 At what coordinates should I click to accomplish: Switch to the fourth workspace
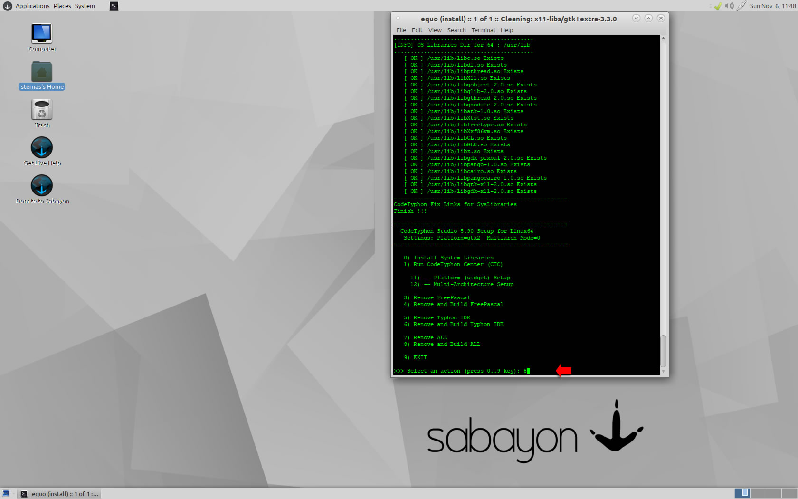789,493
